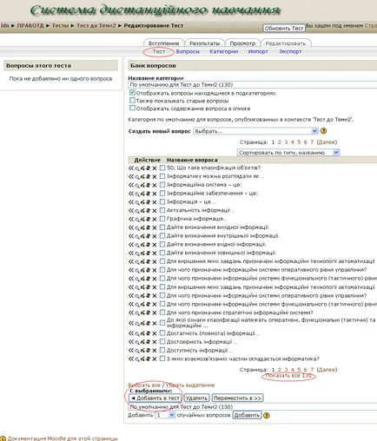Click 'Удалить' button for selected questions
This screenshot has width=377, height=441.
point(196,398)
